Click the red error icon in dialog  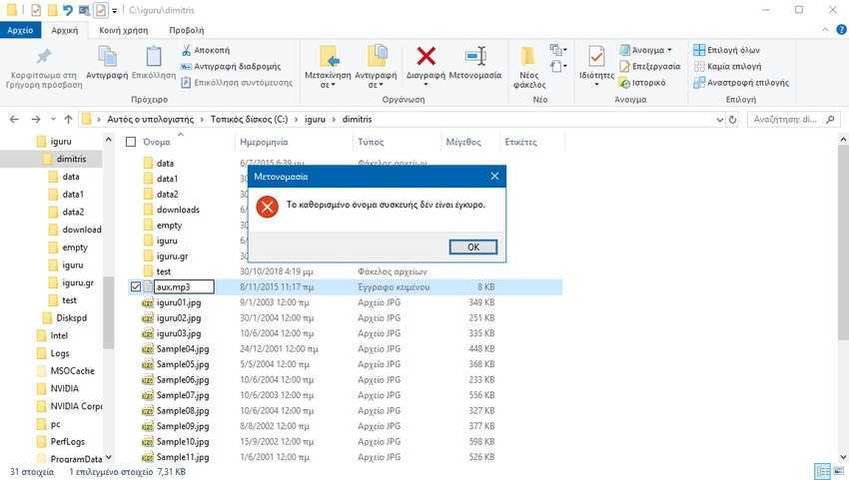(267, 207)
